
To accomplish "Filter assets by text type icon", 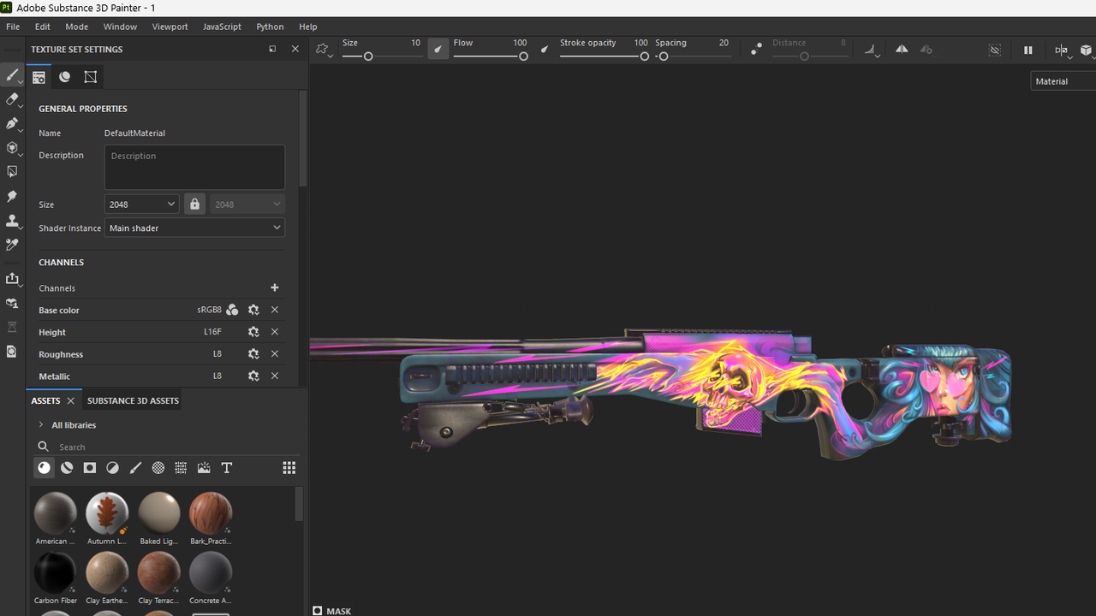I will [x=227, y=468].
